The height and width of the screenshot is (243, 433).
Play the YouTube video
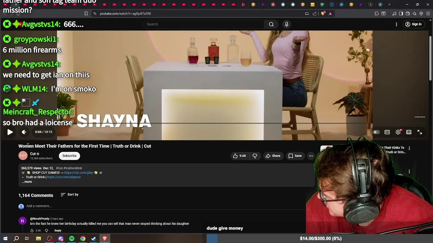pos(10,132)
